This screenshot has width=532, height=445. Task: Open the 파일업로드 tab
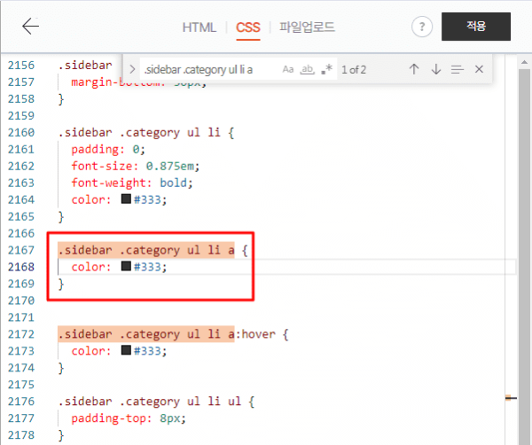tap(307, 27)
